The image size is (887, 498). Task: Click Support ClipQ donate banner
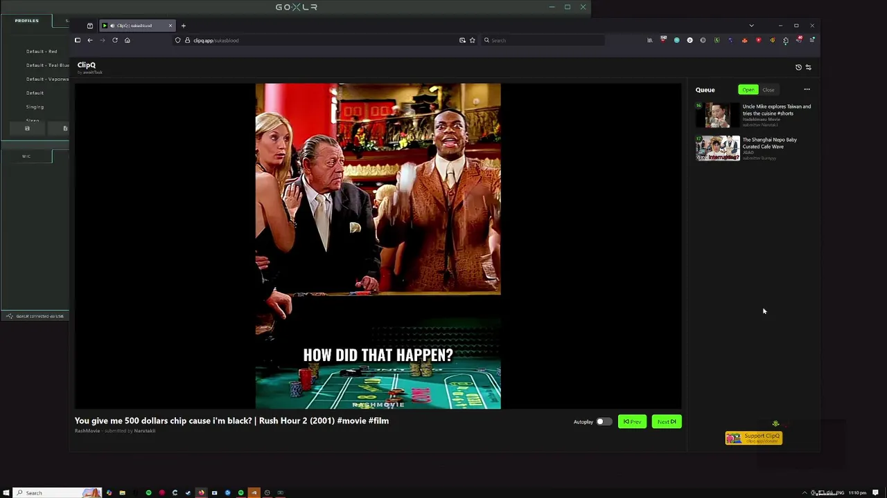(x=754, y=438)
